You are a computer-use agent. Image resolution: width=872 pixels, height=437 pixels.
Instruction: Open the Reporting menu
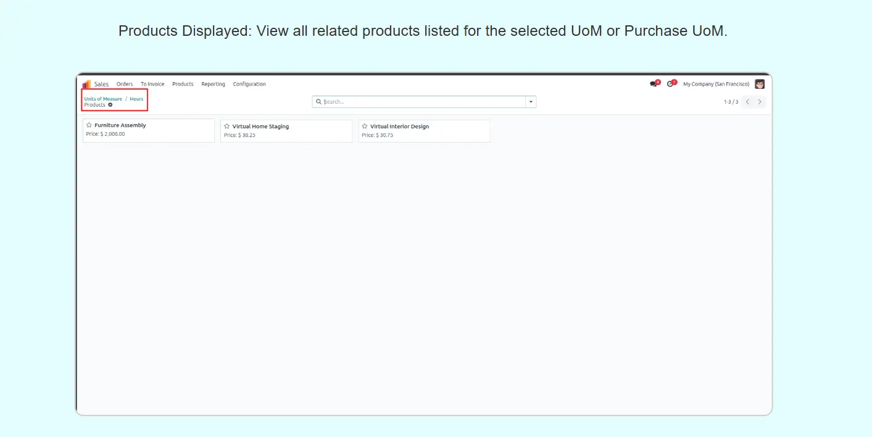click(x=213, y=84)
